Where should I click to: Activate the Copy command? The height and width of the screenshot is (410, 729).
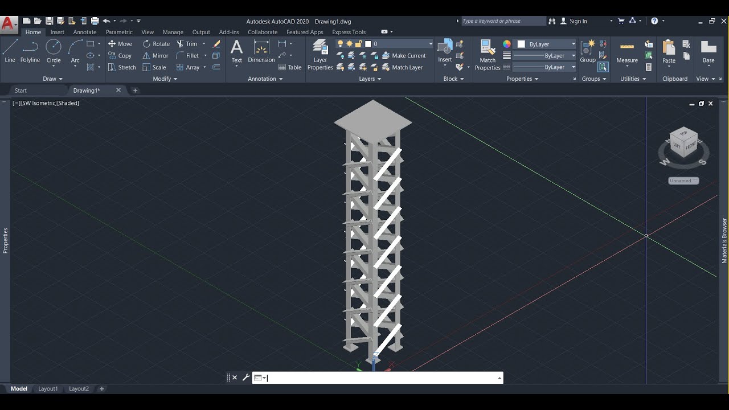pos(120,56)
